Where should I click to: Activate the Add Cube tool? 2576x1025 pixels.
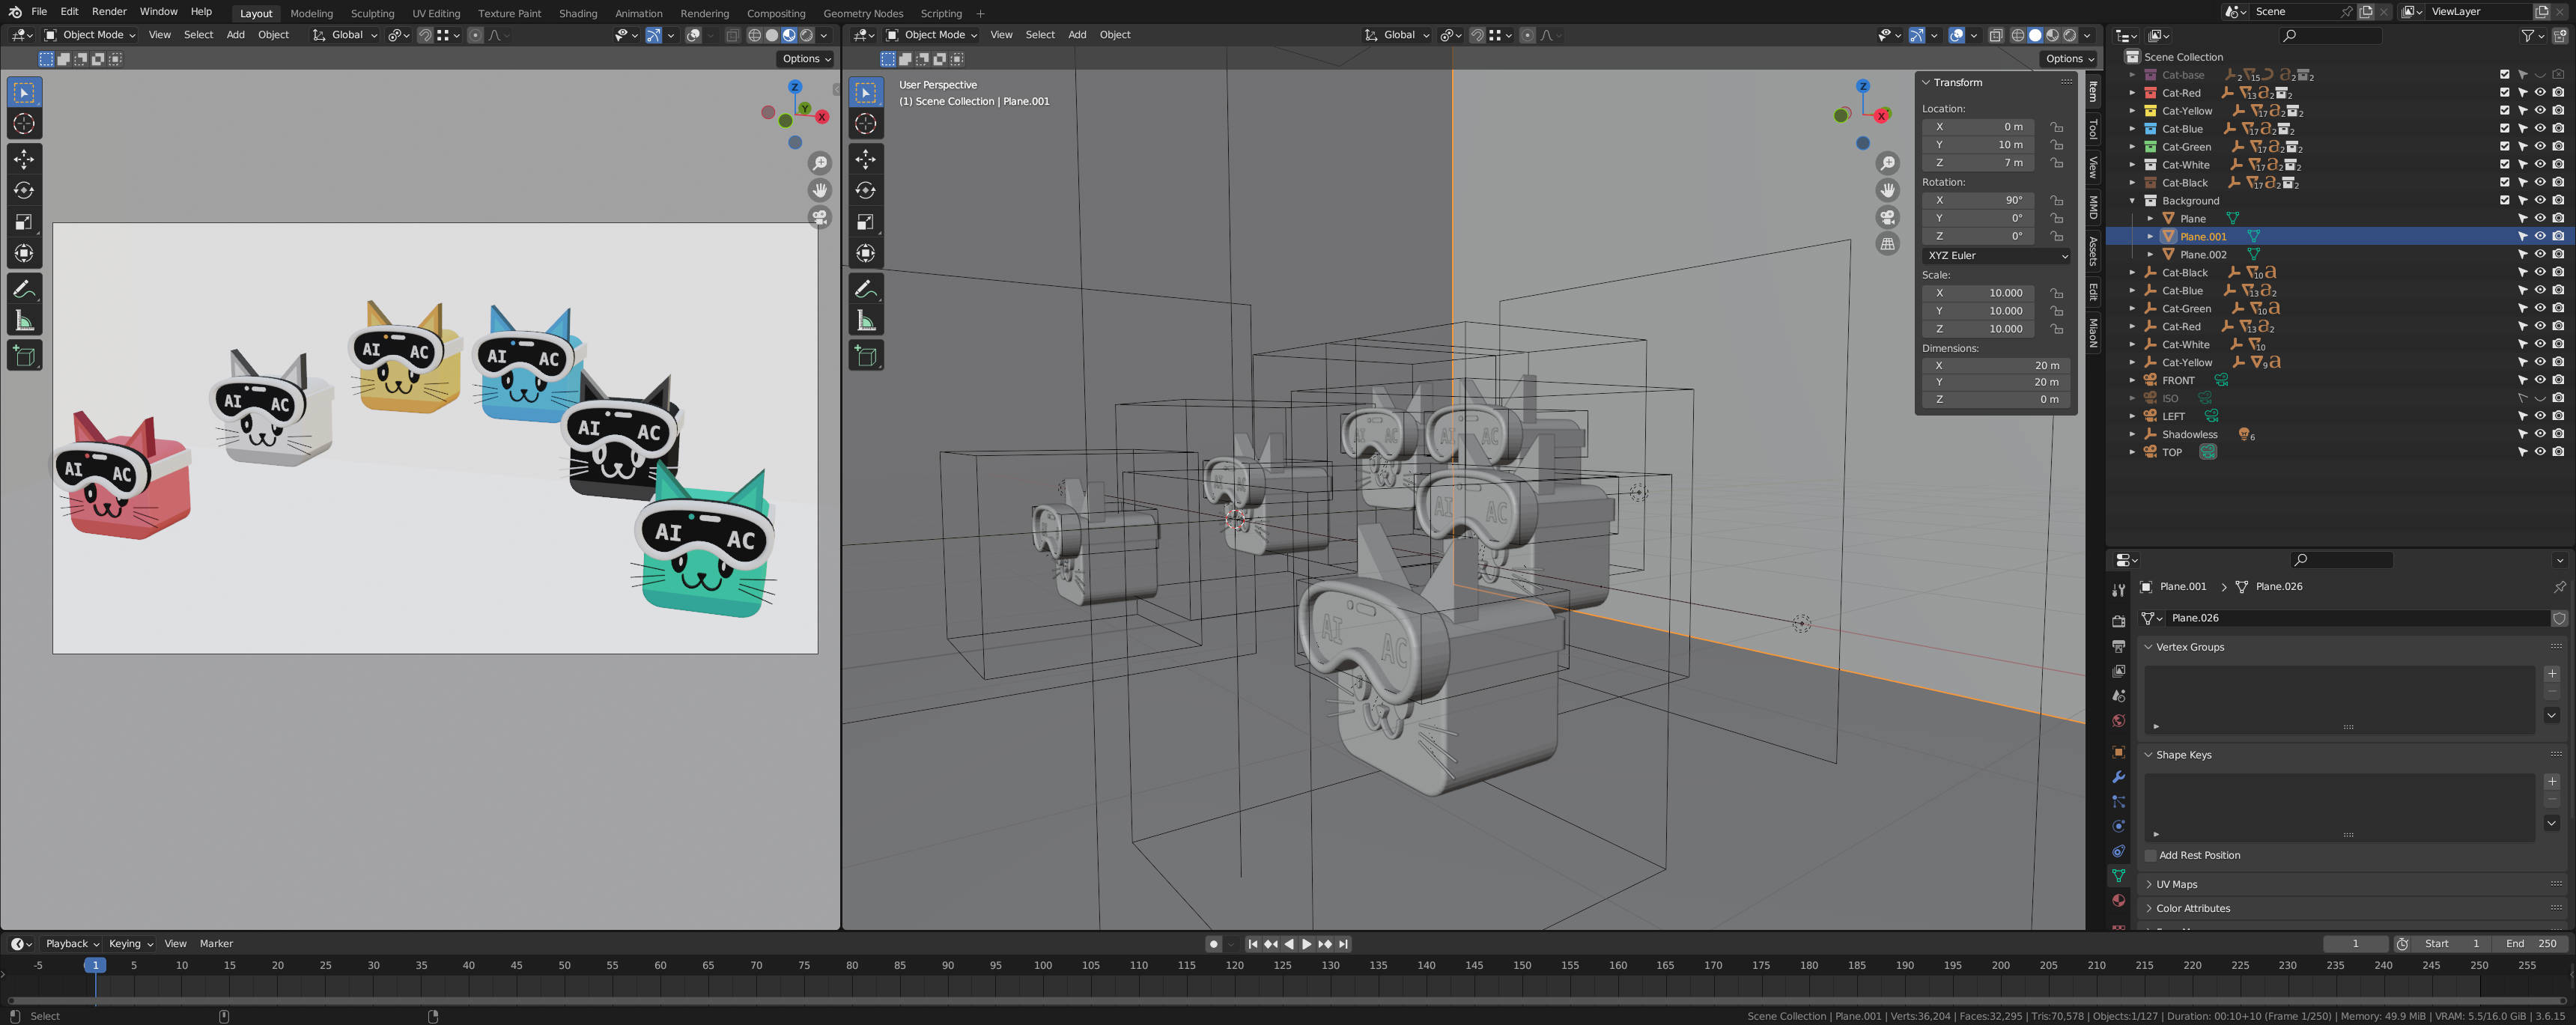click(x=23, y=355)
